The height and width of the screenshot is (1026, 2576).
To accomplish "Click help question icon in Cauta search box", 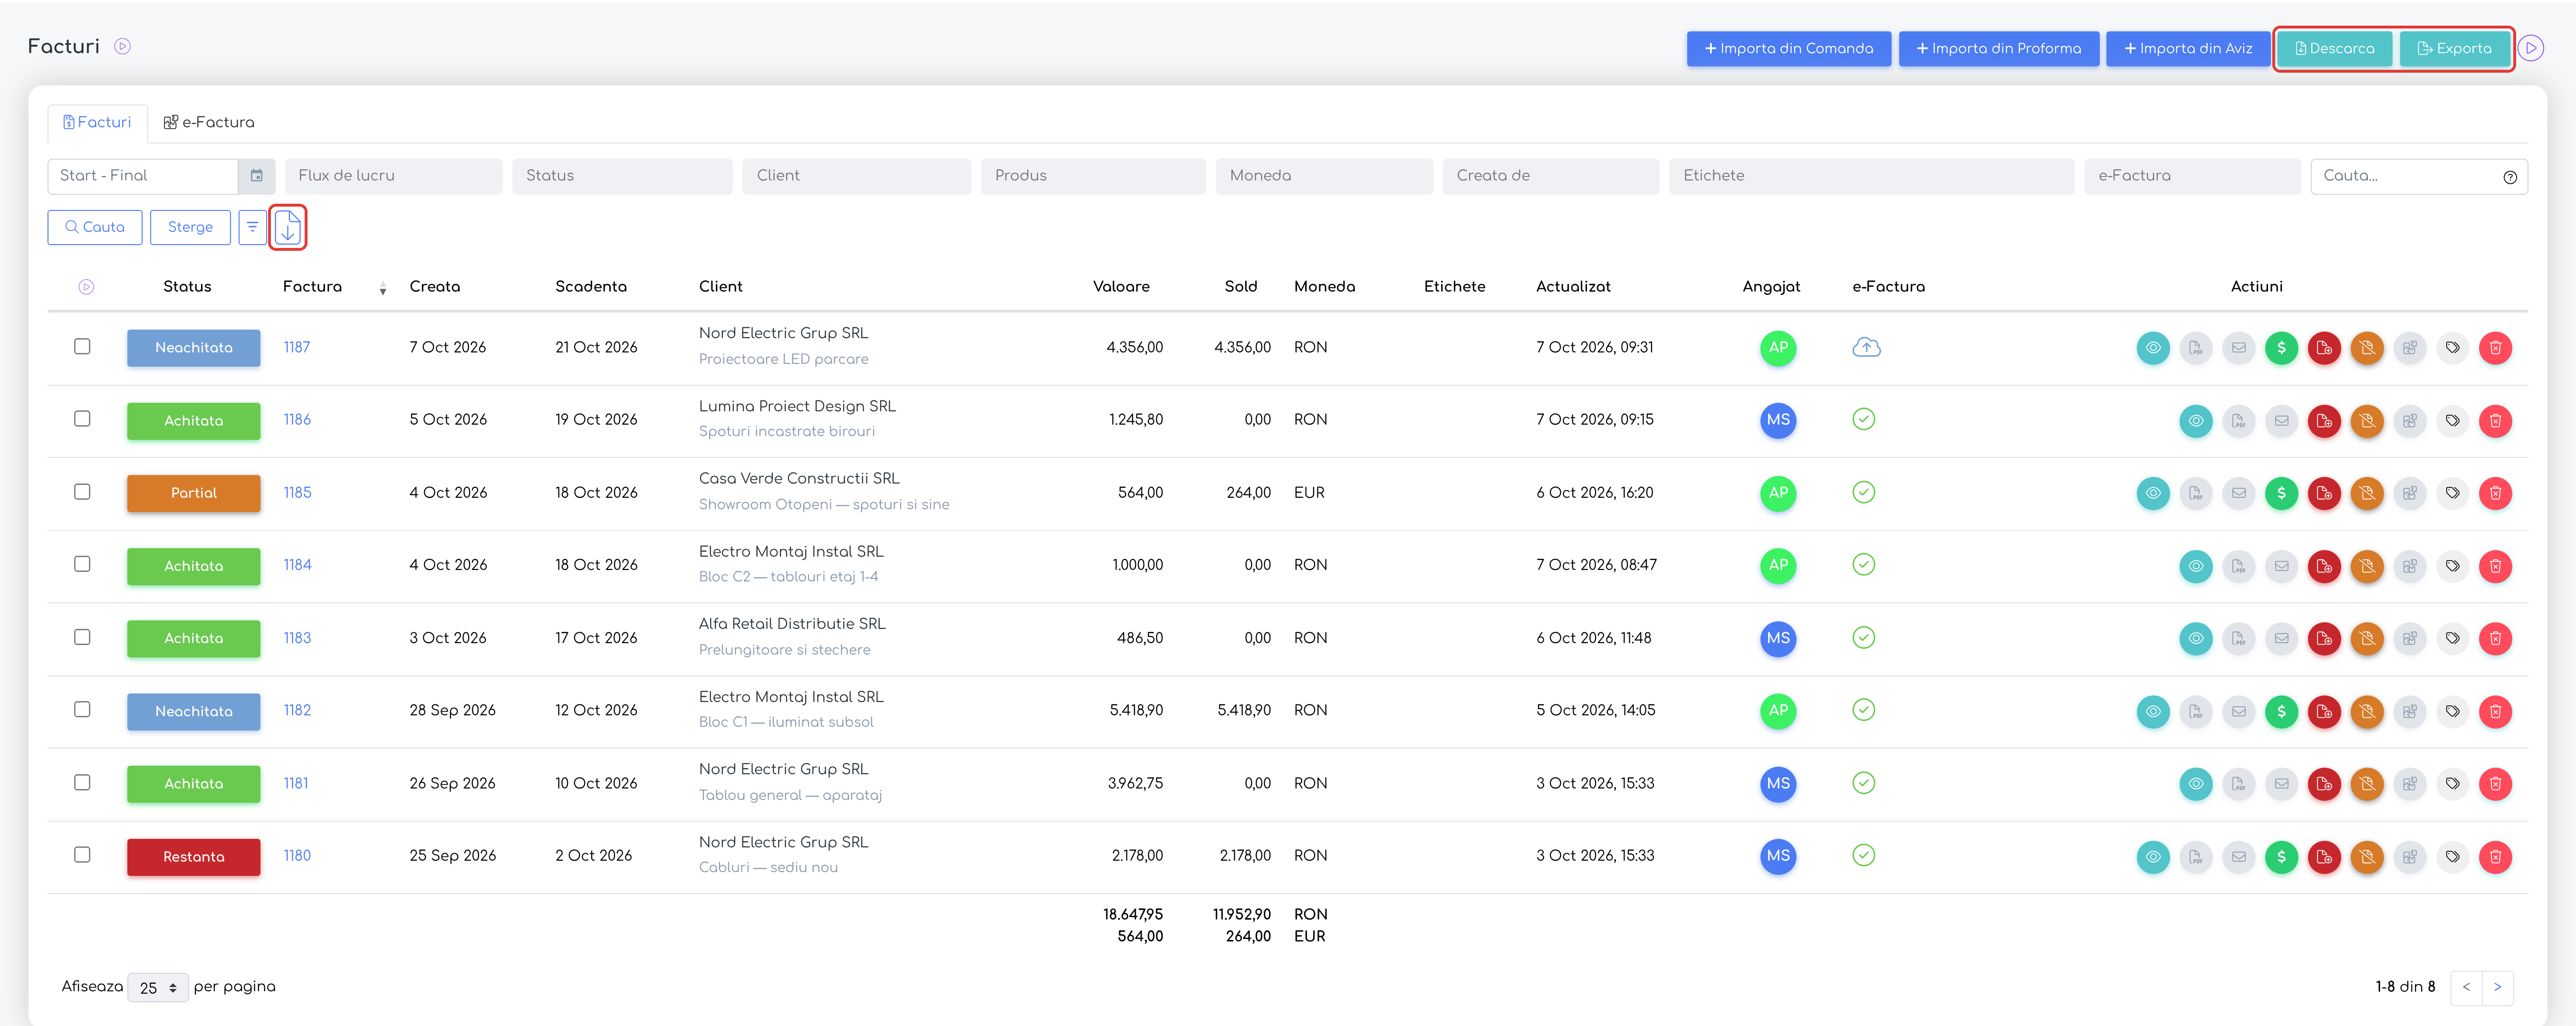I will [x=2510, y=177].
